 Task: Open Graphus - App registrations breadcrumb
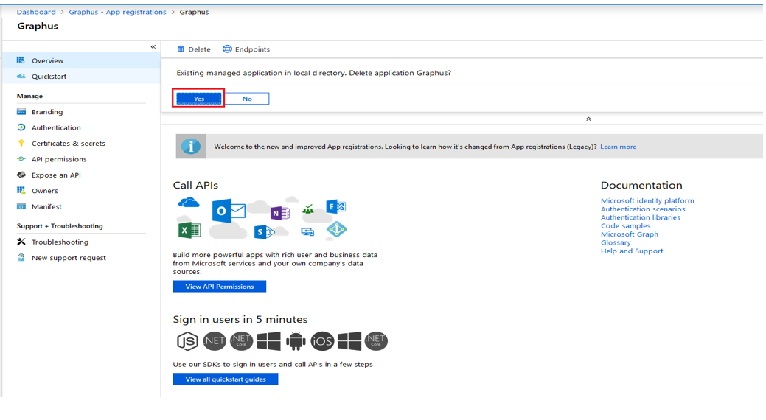[x=117, y=12]
